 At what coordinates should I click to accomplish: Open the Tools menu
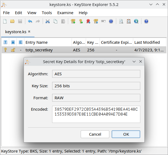pos(47,13)
